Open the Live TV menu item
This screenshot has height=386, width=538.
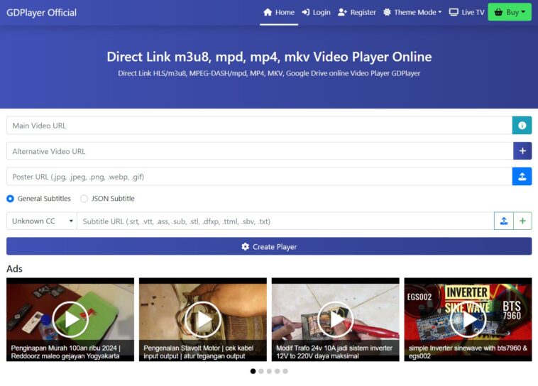tap(466, 12)
